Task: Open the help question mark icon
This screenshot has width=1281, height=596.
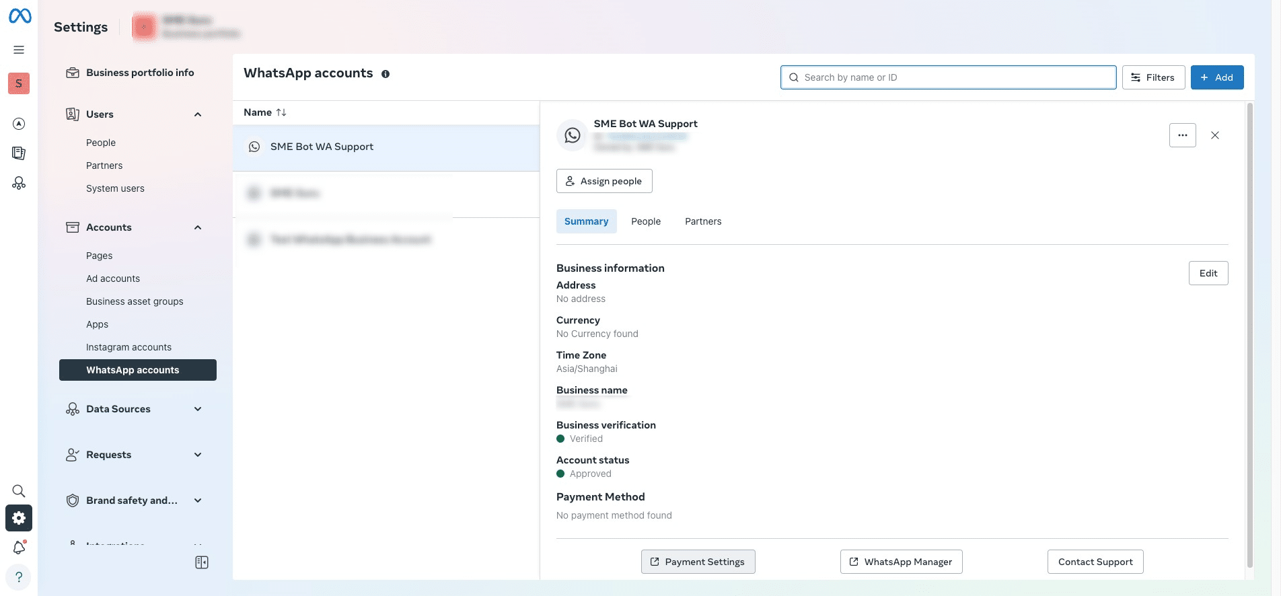Action: pyautogui.click(x=19, y=577)
